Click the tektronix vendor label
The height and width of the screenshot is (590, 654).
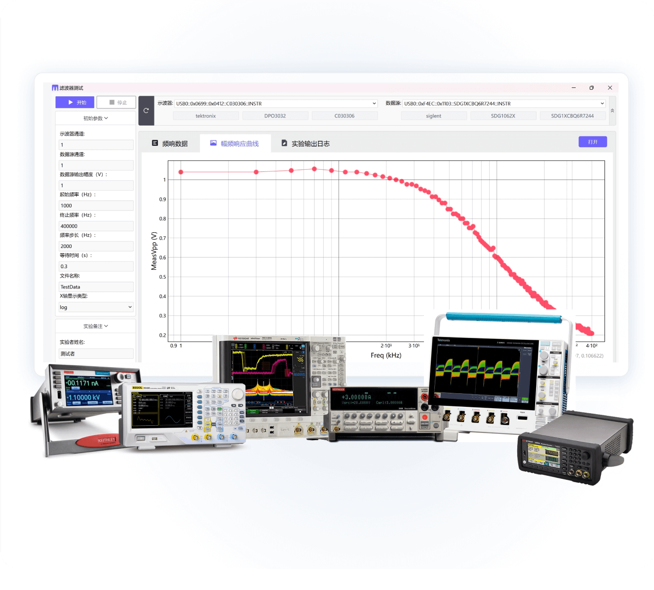pyautogui.click(x=206, y=116)
